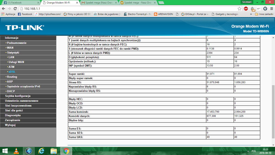Screen dimensions: 275x155
Task: Expand the Ustawienia zaawansowane menu
Action: coord(21,101)
